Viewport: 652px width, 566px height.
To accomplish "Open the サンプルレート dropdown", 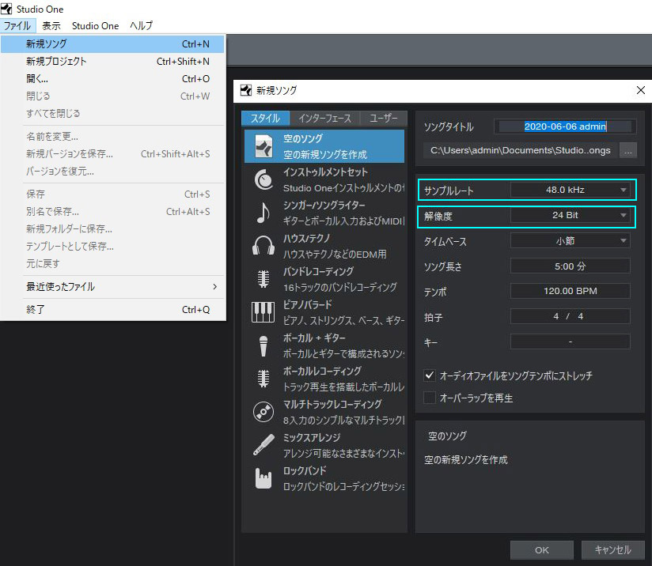I will [x=570, y=190].
